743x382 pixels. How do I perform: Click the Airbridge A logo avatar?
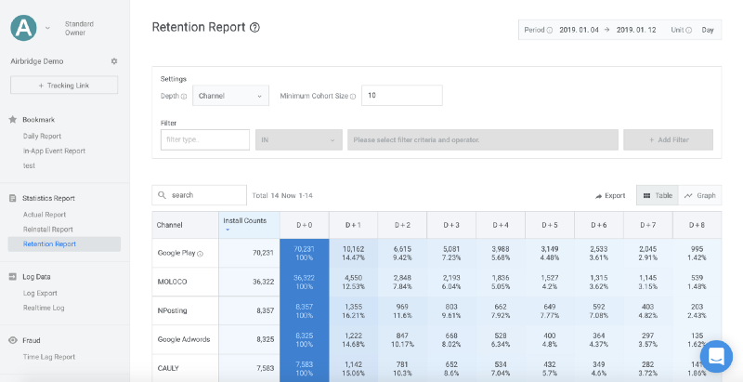[x=23, y=28]
